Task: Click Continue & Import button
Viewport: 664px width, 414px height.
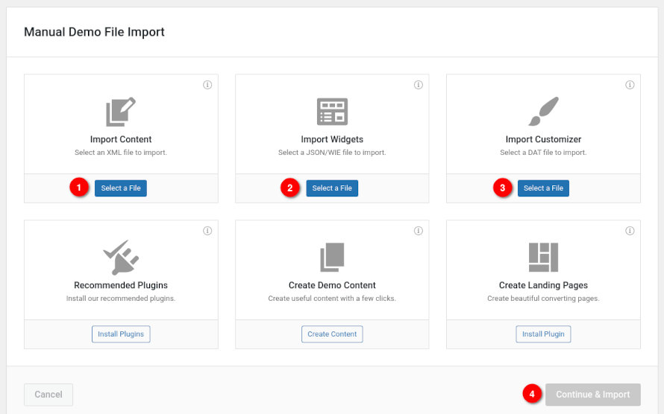Action: coord(593,394)
